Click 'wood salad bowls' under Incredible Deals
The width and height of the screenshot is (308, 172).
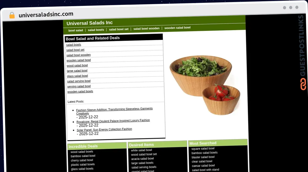coord(82,152)
